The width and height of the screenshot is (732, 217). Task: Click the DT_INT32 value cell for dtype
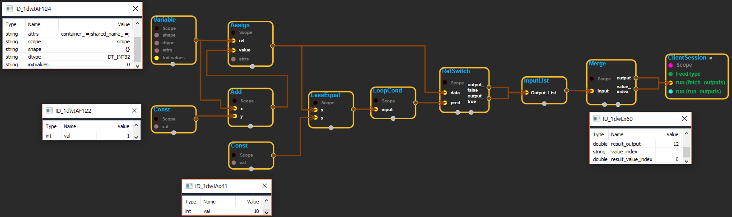119,57
